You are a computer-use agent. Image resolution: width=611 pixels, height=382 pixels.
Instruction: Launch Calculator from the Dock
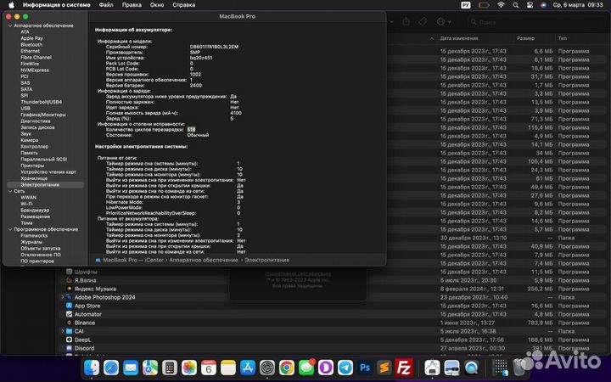170,368
